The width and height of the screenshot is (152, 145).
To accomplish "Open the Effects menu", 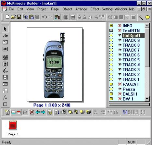I will coord(95,9).
